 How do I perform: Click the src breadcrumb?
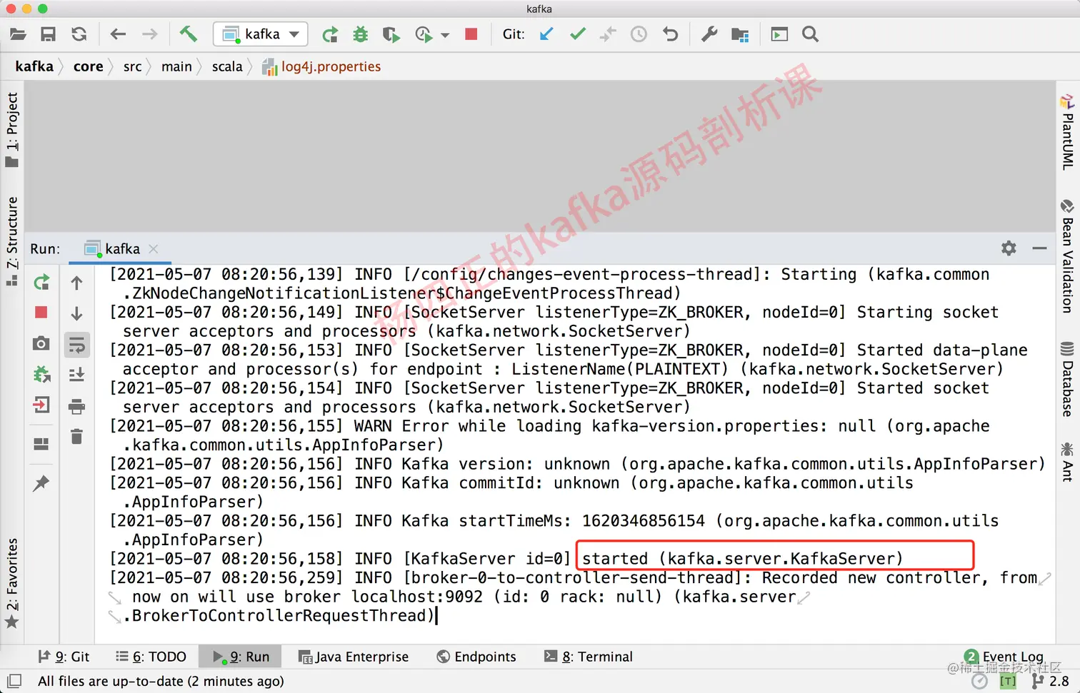pyautogui.click(x=133, y=66)
